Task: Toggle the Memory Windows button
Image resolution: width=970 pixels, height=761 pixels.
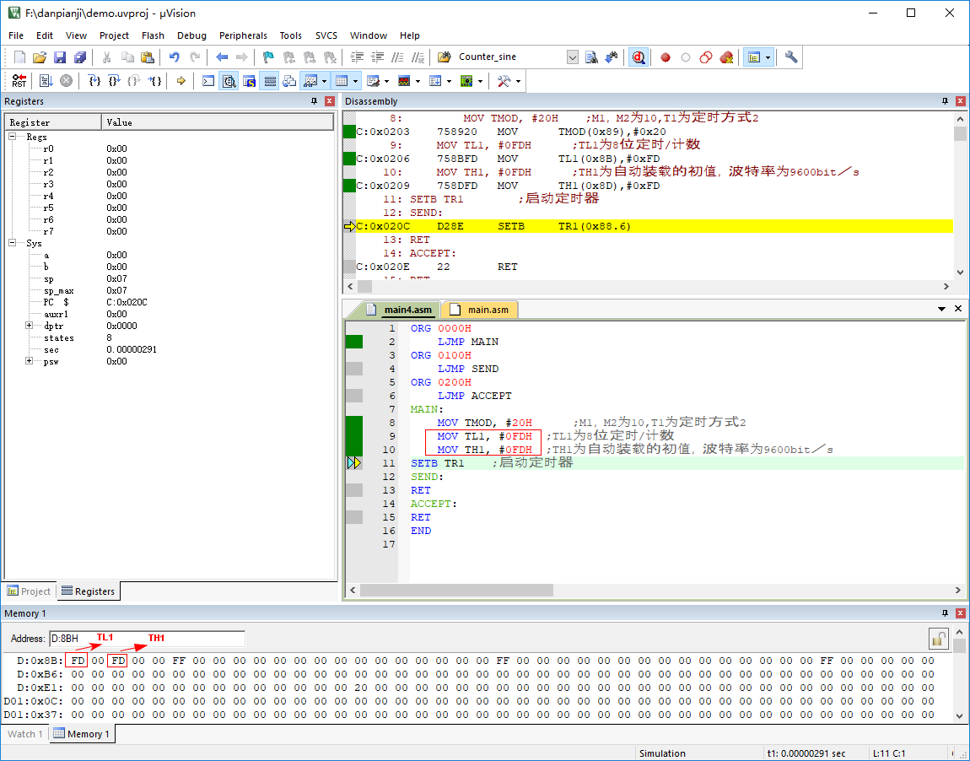Action: click(x=342, y=81)
